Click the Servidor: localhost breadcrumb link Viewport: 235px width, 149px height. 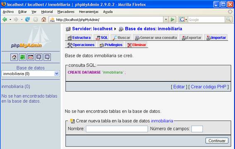tap(92, 28)
